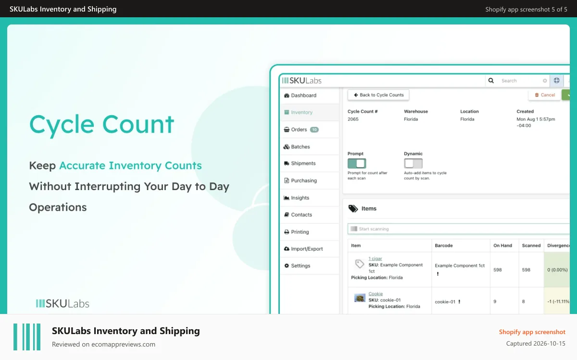
Task: Open Import/Export in the sidebar
Action: pyautogui.click(x=309, y=249)
